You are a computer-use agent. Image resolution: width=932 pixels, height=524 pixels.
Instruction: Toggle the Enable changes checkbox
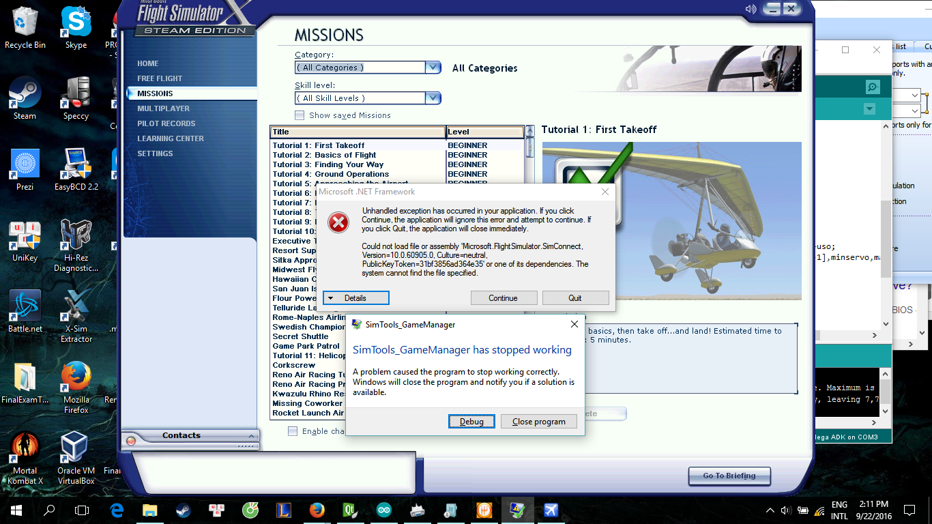tap(293, 431)
